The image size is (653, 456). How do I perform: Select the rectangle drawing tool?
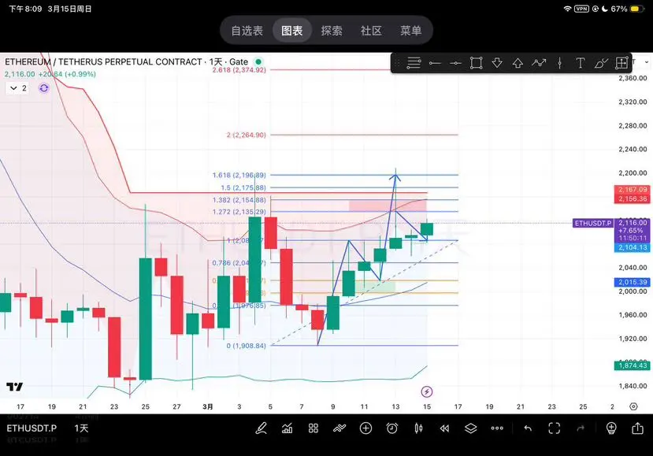point(476,63)
